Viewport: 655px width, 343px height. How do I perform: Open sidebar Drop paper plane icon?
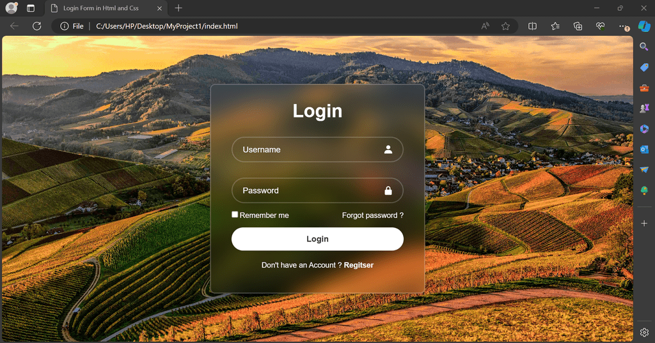click(x=644, y=169)
